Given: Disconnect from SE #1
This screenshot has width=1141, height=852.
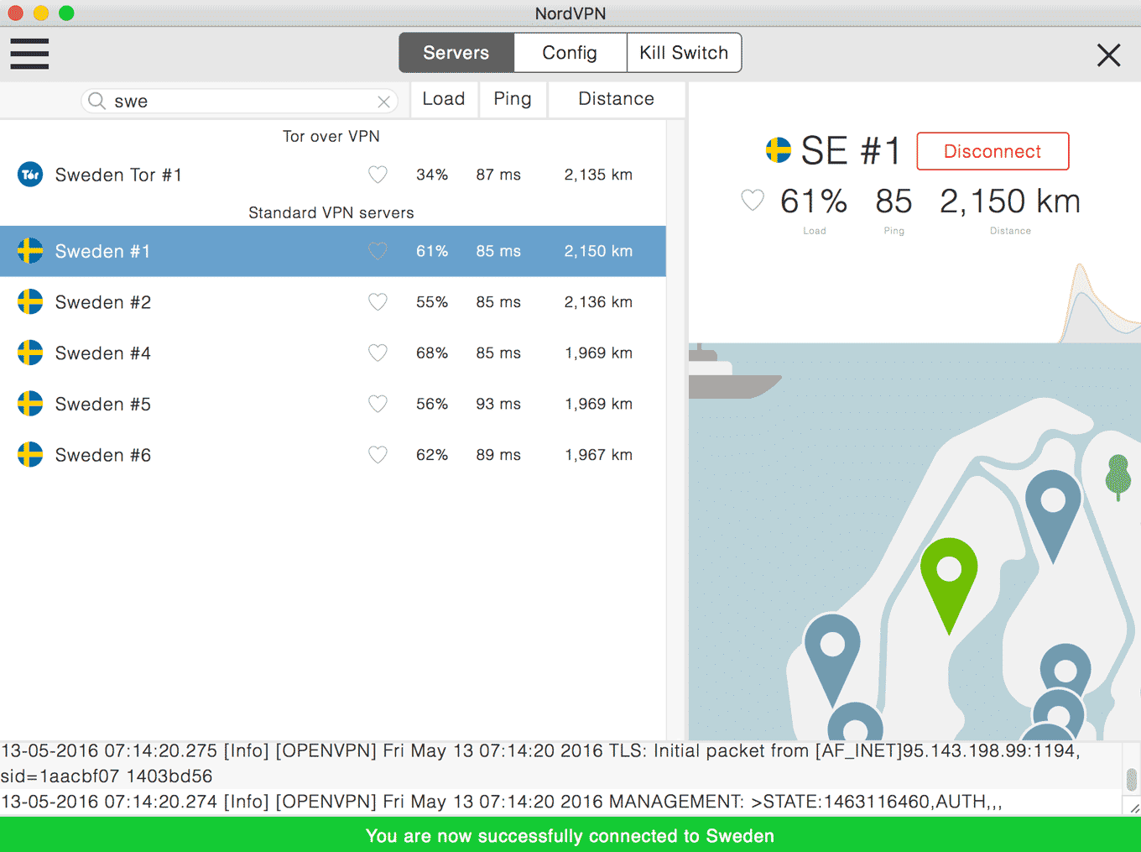Looking at the screenshot, I should tap(993, 151).
